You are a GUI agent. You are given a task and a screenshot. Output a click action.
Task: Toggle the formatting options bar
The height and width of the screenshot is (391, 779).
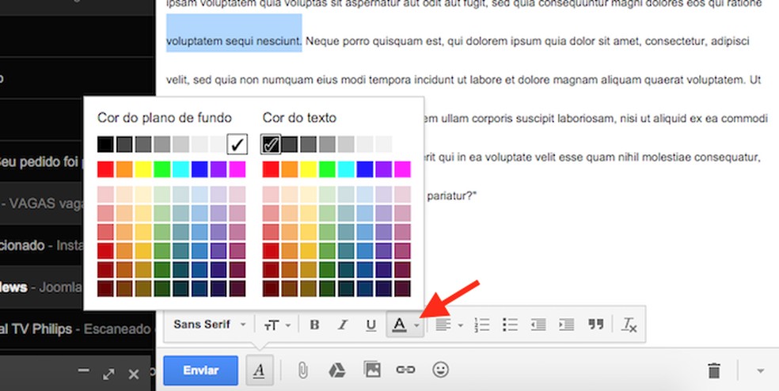coord(260,370)
